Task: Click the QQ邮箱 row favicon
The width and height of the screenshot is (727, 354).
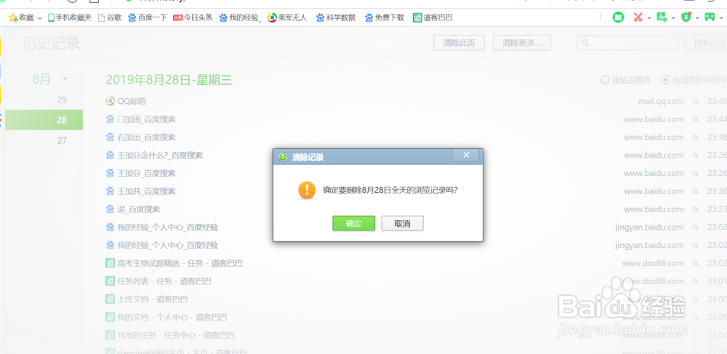Action: 110,101
